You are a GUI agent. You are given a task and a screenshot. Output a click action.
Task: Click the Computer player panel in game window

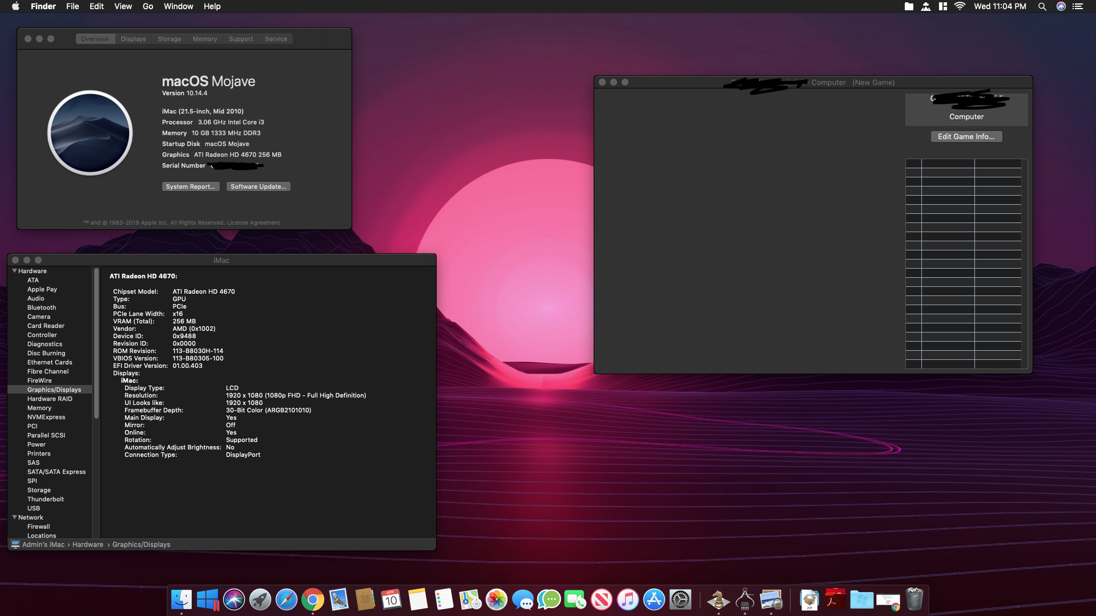966,110
